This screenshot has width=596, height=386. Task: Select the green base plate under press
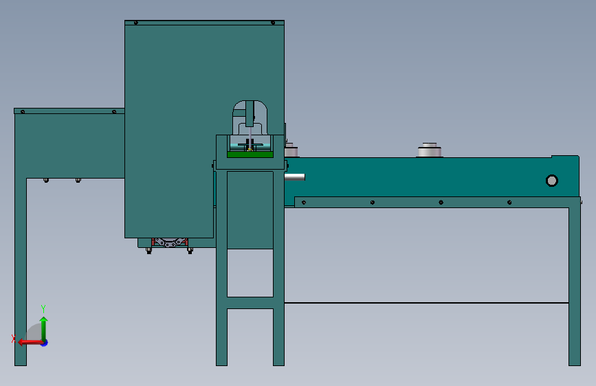[x=250, y=155]
